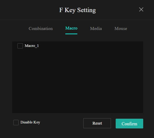Close the F Key Setting dialog

[x=141, y=10]
